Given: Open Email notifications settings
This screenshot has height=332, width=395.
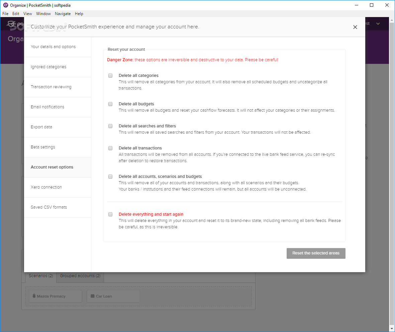Looking at the screenshot, I should pos(58,107).
